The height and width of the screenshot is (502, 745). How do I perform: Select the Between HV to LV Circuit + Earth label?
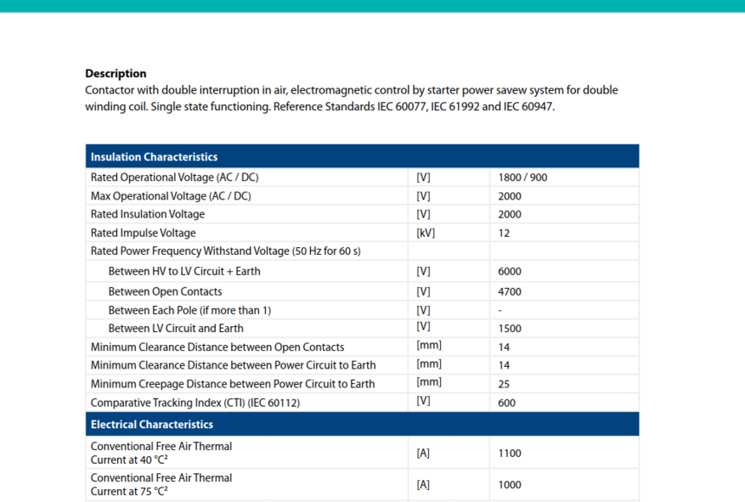pyautogui.click(x=185, y=271)
